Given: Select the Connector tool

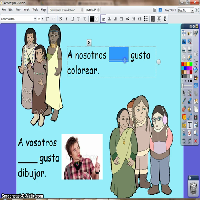Looking at the screenshot, I should 190,117.
